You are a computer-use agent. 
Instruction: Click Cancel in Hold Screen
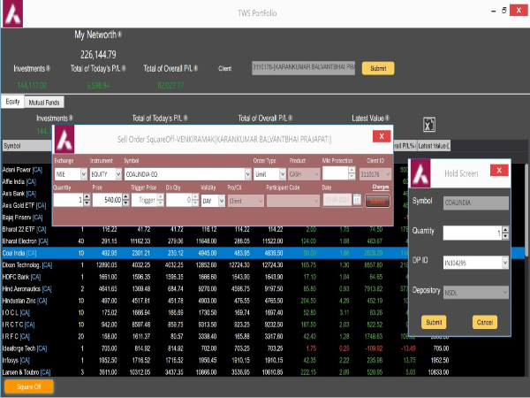(x=485, y=322)
